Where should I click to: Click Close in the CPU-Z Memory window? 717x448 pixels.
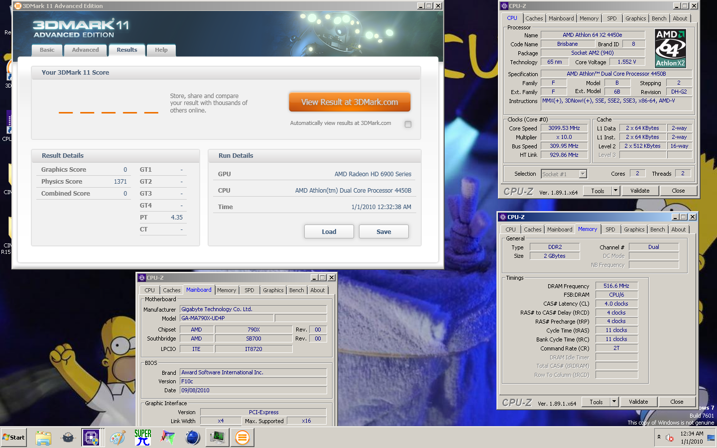pos(677,402)
